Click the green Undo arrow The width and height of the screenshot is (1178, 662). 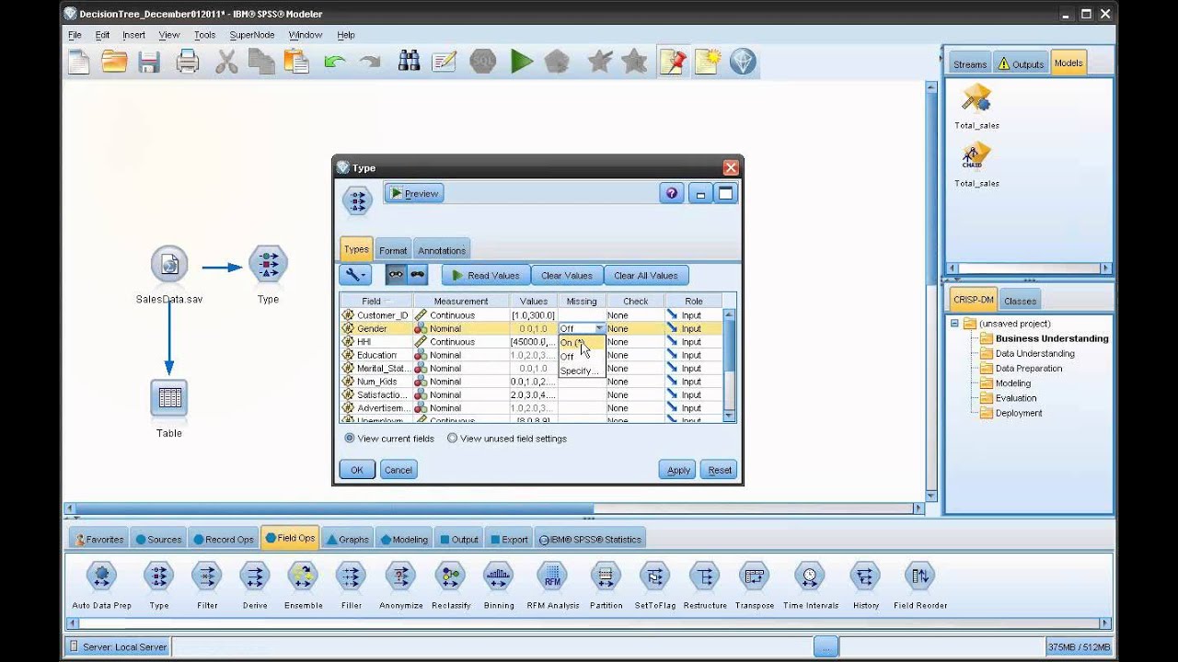pos(335,62)
